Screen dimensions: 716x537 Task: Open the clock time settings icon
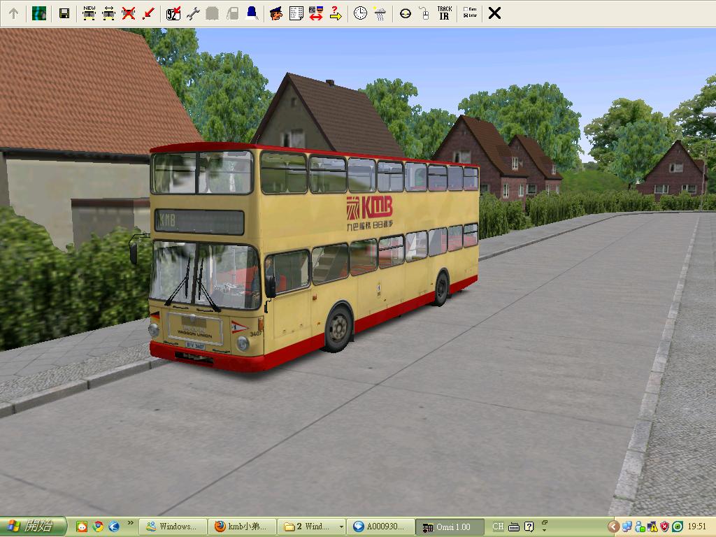click(x=360, y=13)
